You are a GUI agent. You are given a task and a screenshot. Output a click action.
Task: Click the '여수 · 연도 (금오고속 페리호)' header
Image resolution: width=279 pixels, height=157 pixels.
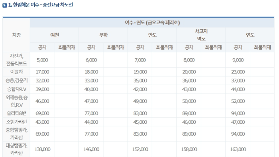pos(152,23)
